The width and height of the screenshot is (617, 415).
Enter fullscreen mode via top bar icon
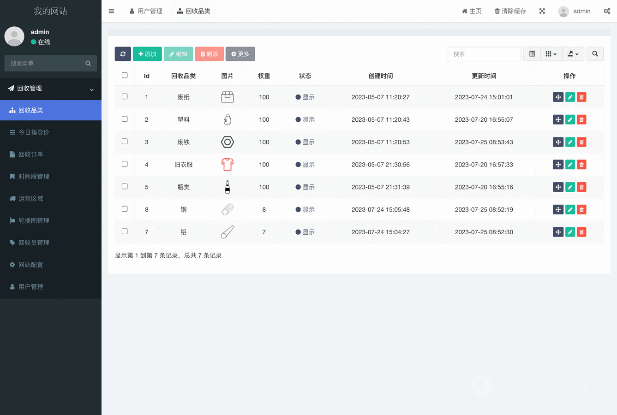pos(542,11)
